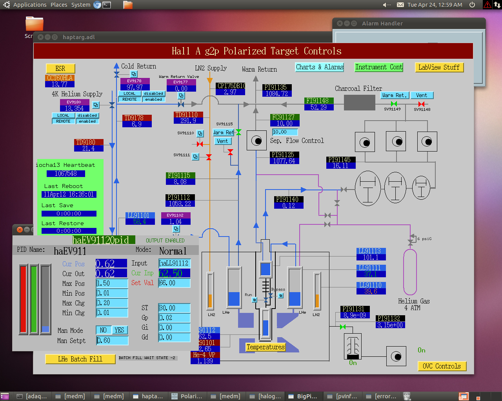The image size is (502, 401).
Task: Click the pump icon left of On label
Action: (396, 356)
